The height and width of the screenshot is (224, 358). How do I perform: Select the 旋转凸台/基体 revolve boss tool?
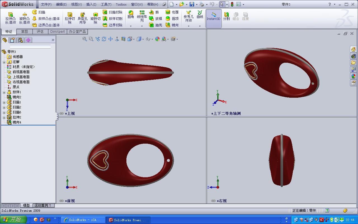pos(25,18)
